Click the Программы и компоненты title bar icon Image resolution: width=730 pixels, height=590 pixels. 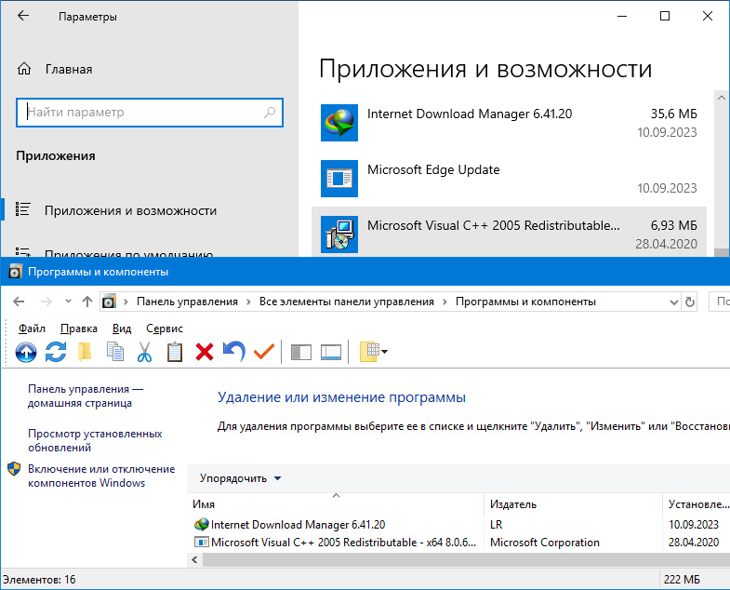[x=16, y=272]
